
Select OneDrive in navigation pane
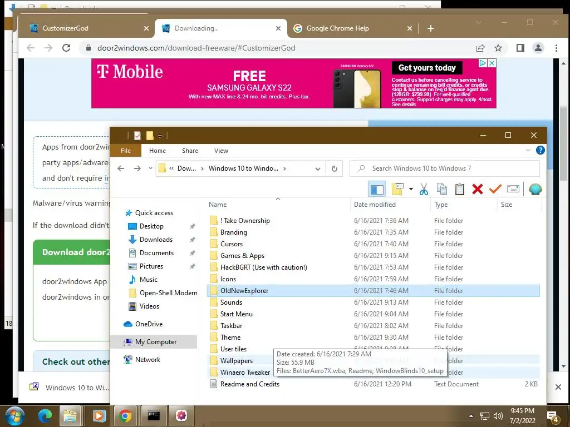(149, 324)
